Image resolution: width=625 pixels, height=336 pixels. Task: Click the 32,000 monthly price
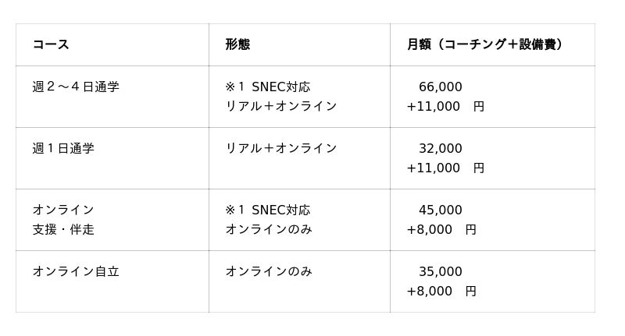(441, 148)
